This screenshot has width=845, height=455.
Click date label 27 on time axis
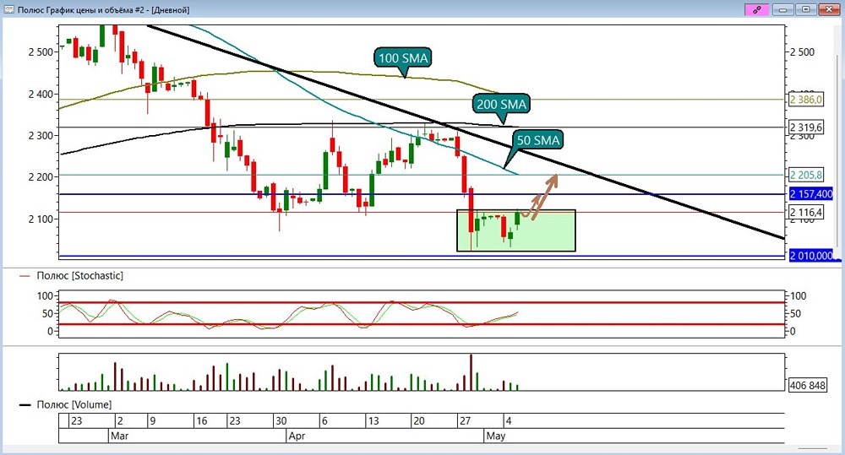pyautogui.click(x=465, y=421)
